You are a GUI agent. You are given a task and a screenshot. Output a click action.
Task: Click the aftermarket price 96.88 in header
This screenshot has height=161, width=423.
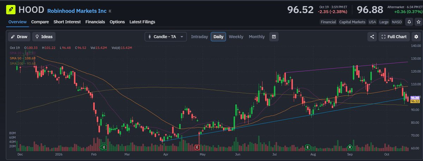pyautogui.click(x=370, y=10)
